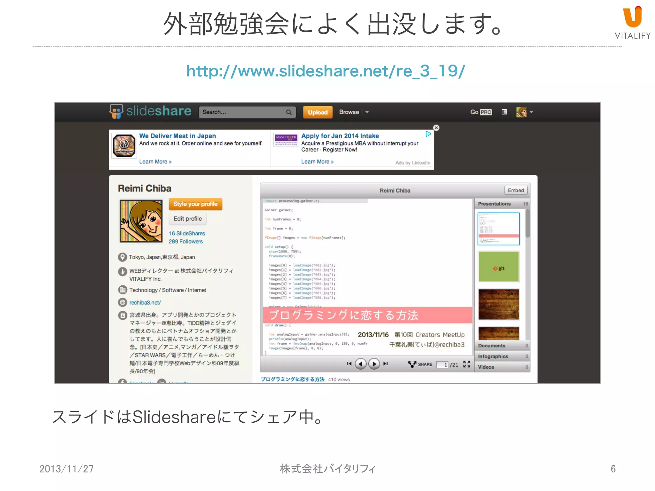
Task: Click the industry building icon
Action: 122,290
